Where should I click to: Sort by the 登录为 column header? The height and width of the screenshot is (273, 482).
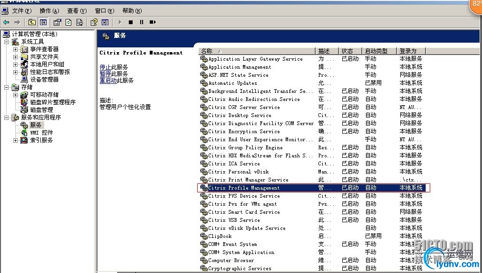click(x=411, y=51)
